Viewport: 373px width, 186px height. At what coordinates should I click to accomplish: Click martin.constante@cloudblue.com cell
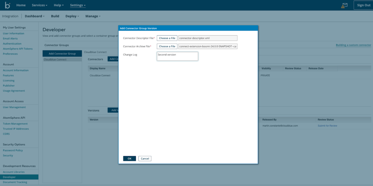tap(280, 126)
